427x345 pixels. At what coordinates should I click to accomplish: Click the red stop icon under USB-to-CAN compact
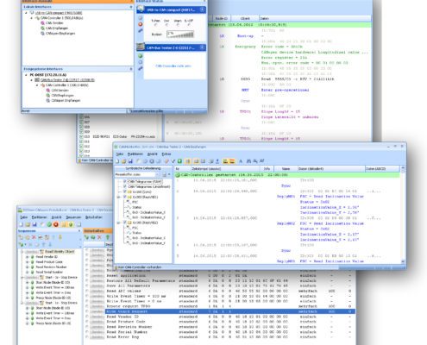point(141,24)
